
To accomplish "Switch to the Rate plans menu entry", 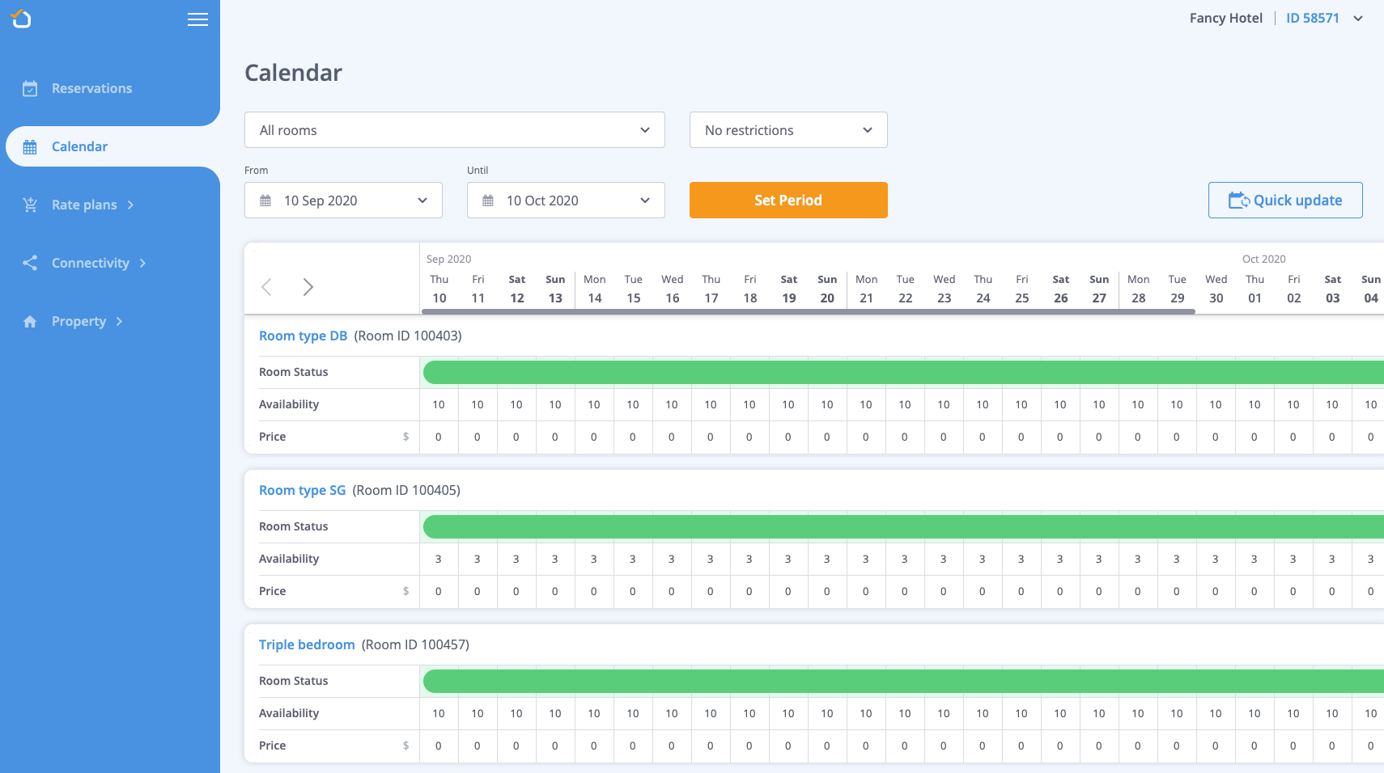I will (85, 204).
